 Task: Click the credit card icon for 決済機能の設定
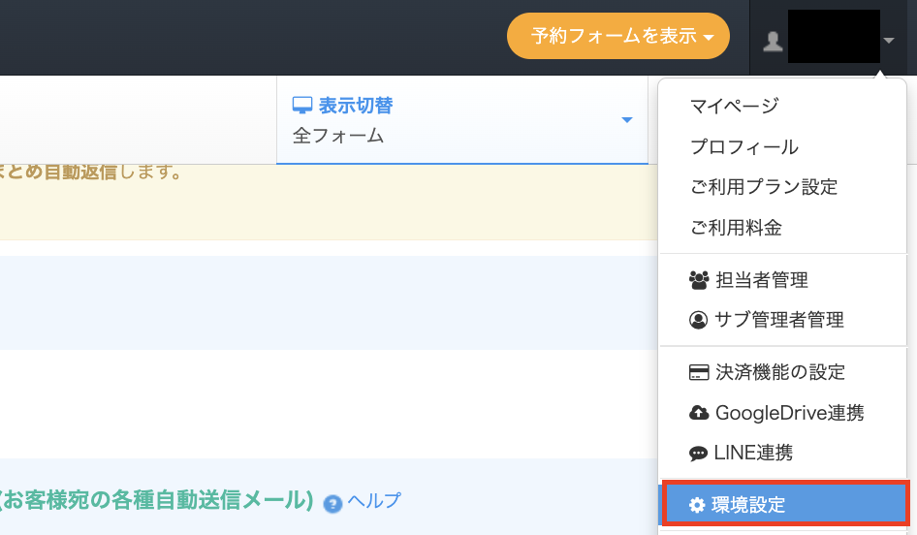(698, 372)
